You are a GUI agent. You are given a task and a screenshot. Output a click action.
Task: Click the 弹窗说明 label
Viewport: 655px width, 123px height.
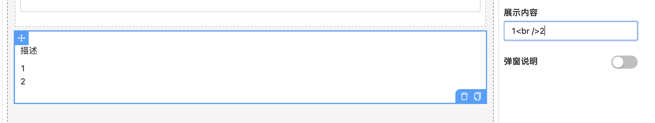tap(521, 61)
